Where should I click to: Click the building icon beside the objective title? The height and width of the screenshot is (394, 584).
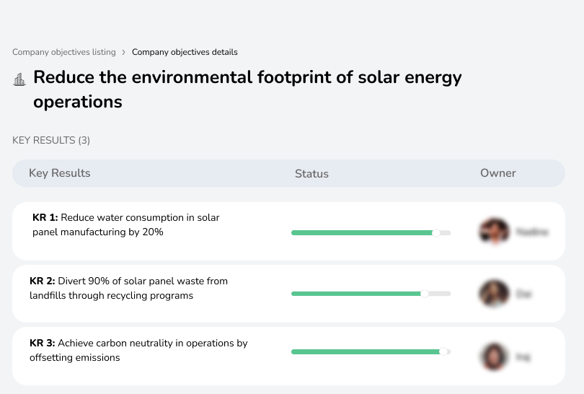pos(19,79)
